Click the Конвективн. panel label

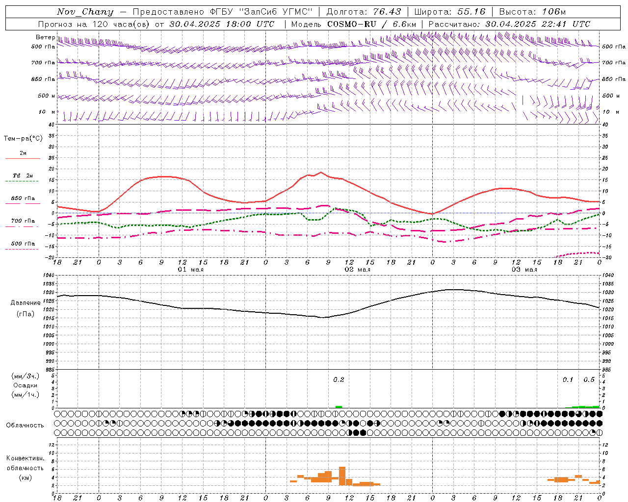click(x=25, y=458)
